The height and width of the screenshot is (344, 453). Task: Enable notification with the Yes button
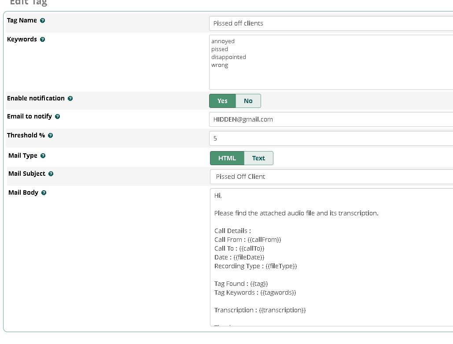[222, 101]
